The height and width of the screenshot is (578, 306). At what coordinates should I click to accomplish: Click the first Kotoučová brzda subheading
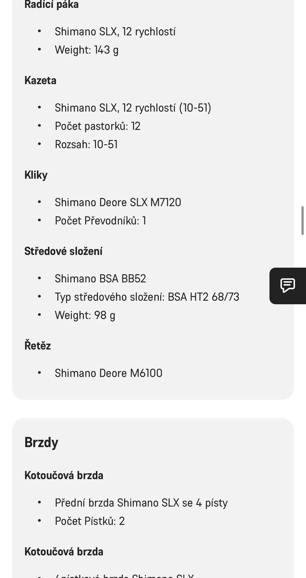pos(64,475)
